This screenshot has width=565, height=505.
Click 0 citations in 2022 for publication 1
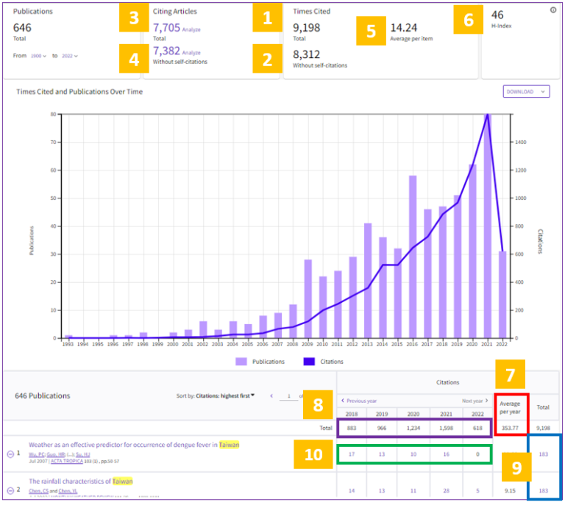coord(477,454)
